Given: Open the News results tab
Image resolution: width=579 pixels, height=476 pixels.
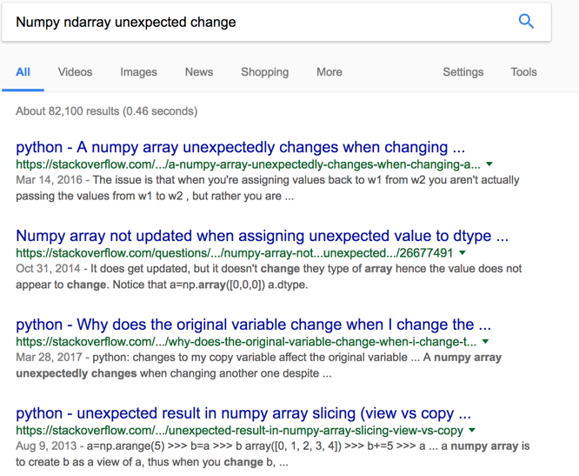Looking at the screenshot, I should click(x=199, y=72).
